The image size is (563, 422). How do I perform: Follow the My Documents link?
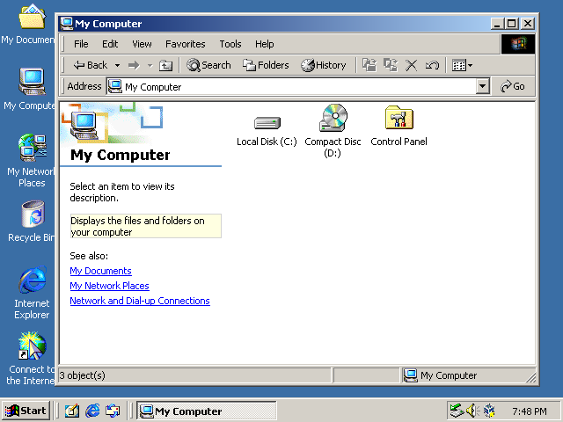coord(100,271)
